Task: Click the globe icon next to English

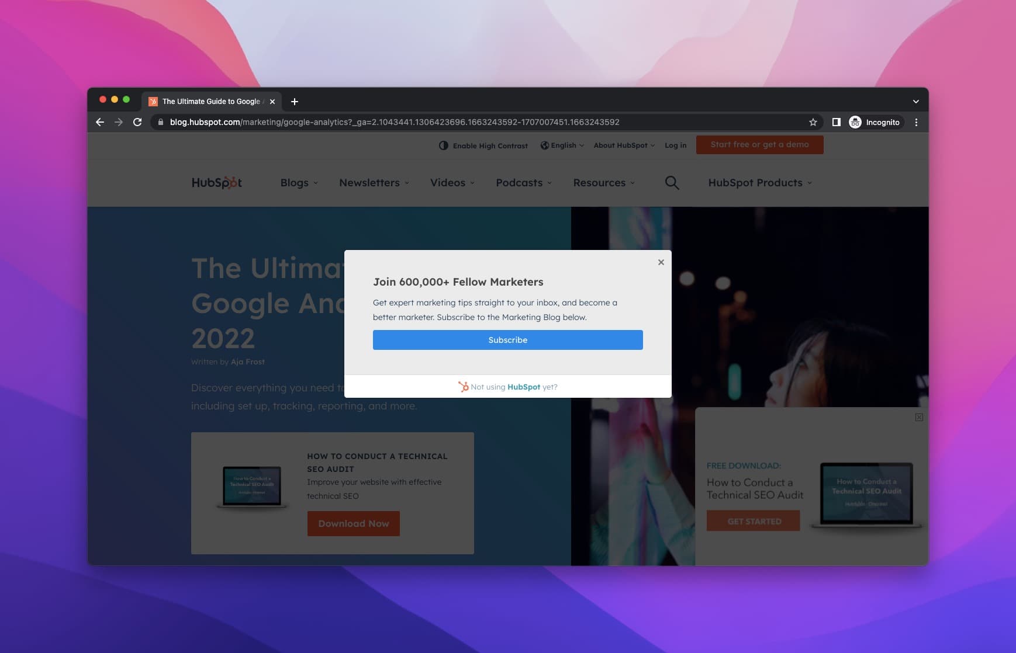Action: tap(544, 145)
